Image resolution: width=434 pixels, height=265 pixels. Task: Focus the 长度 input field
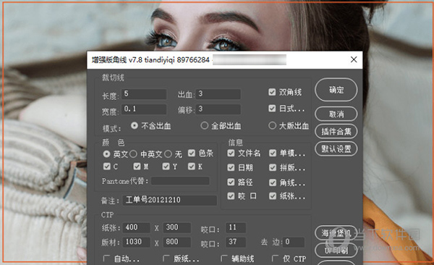pos(144,94)
